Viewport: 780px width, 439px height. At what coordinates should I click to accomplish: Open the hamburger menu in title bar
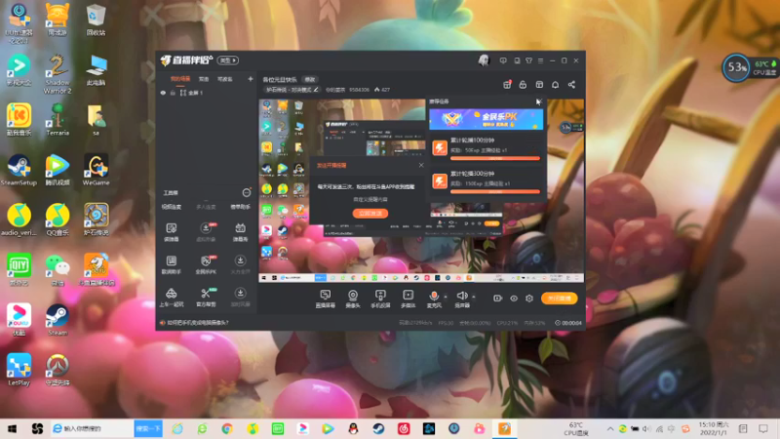coord(541,60)
